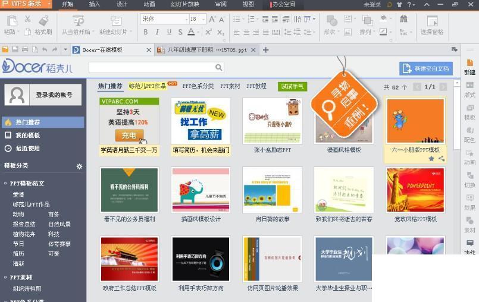The image size is (479, 302).
Task: Open the 审阅 ribbon tab
Action: click(x=221, y=4)
